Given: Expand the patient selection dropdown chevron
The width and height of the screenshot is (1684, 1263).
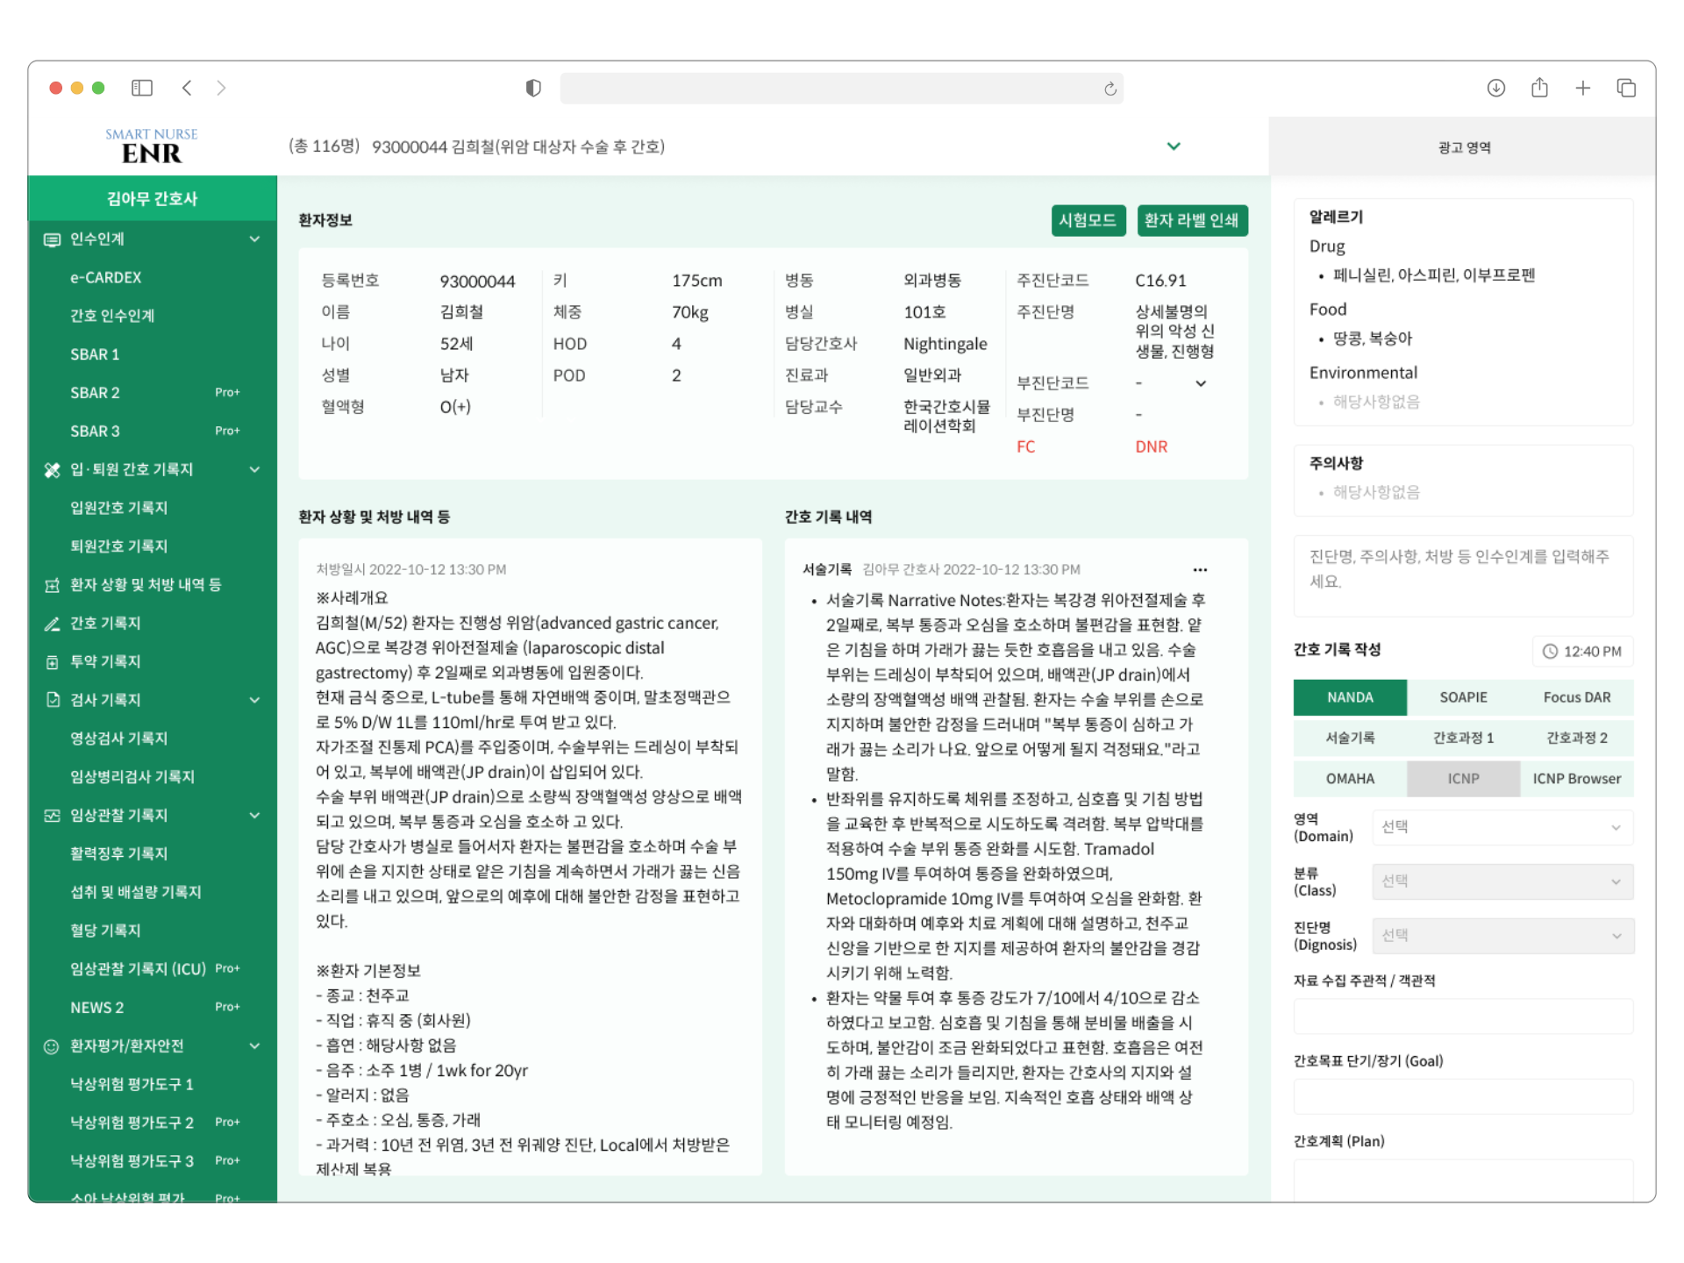Looking at the screenshot, I should pyautogui.click(x=1174, y=146).
